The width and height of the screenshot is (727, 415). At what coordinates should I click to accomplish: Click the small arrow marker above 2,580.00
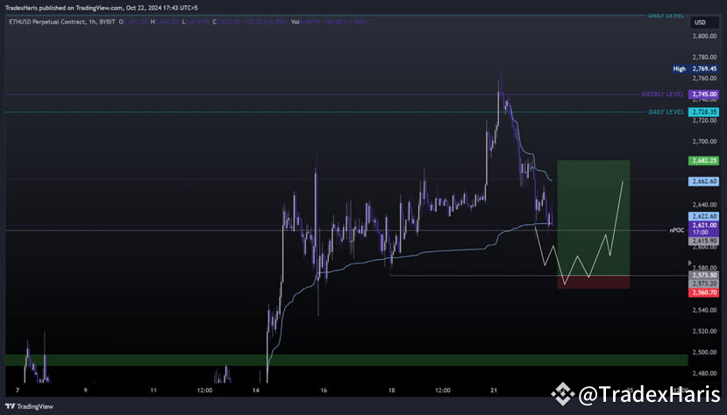(689, 263)
